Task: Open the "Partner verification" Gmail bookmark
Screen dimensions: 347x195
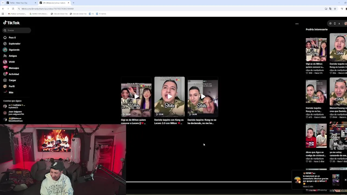Action: coord(17,14)
